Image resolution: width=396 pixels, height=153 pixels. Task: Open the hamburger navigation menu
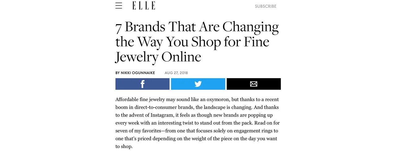(x=119, y=6)
